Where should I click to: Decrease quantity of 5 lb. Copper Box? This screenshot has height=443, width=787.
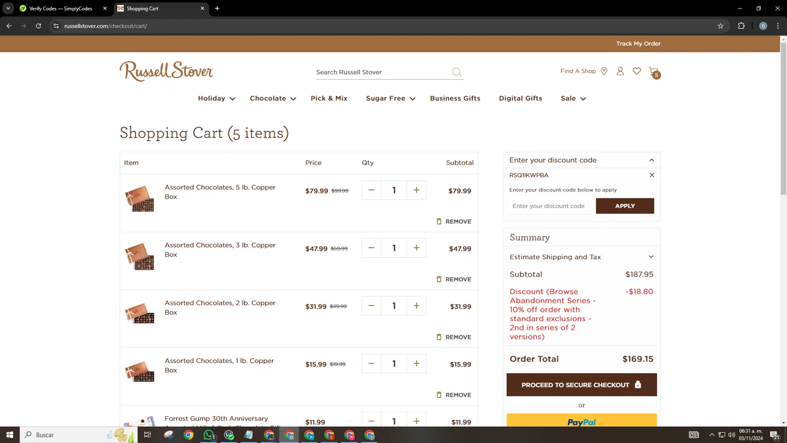click(x=371, y=190)
